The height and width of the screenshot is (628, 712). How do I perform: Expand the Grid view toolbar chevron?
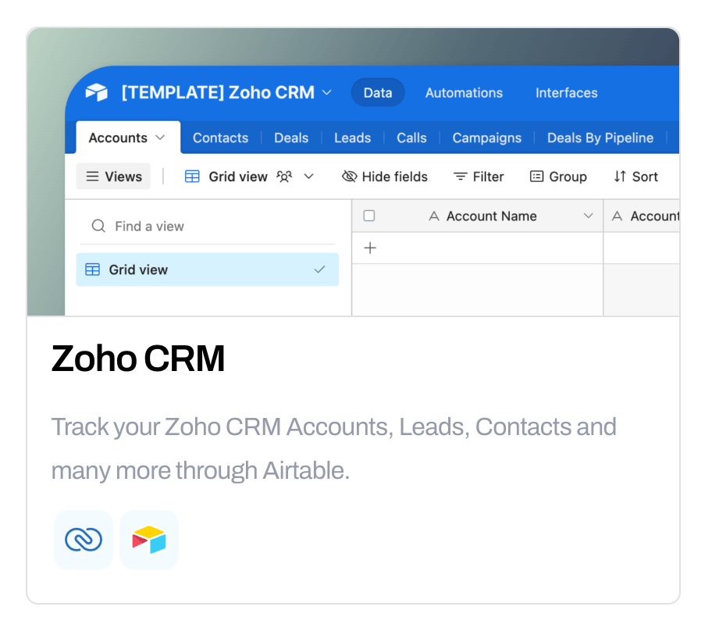[x=309, y=177]
